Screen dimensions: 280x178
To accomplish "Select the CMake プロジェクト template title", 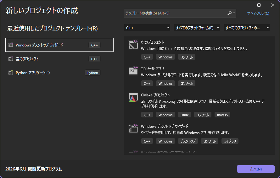I will 155,95.
